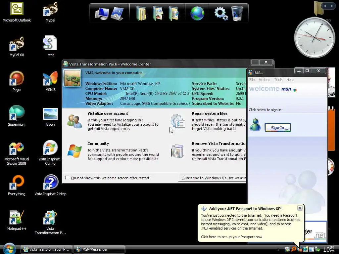Launch the globe Internet icon in dock
Viewport: 339px width, 254px height.
[x=197, y=13]
